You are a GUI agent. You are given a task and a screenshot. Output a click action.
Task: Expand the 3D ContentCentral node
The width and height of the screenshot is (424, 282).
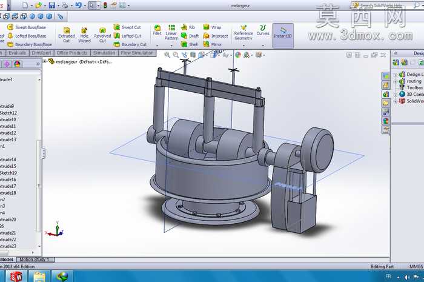(x=395, y=95)
